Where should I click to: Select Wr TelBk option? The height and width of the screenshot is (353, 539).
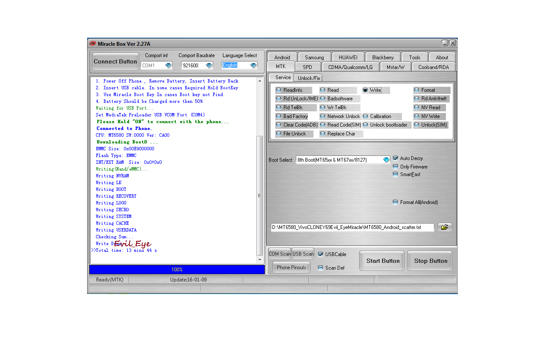coord(340,108)
